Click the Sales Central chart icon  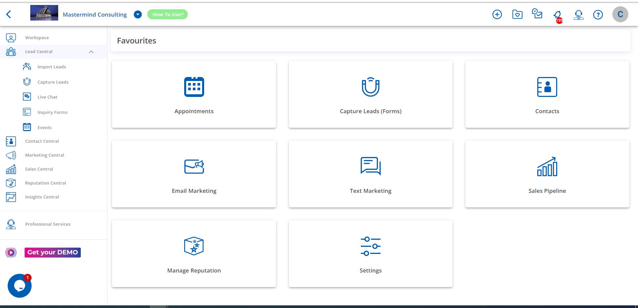pos(11,169)
